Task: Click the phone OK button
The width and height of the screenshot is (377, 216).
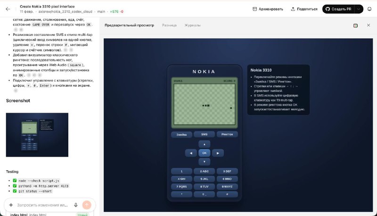Action: 205,153
